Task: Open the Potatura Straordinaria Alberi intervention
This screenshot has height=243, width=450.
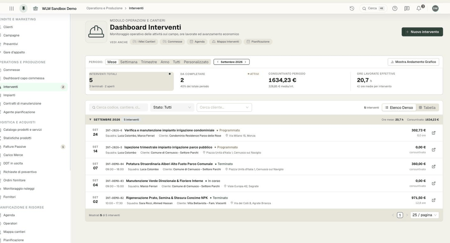Action: (x=169, y=164)
